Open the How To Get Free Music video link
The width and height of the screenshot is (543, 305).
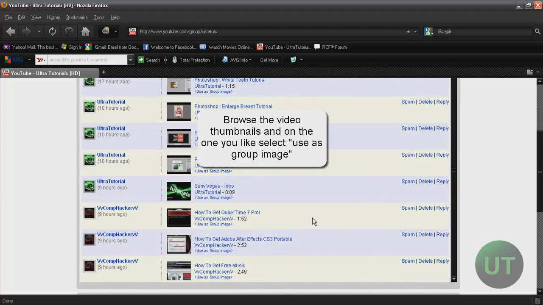(220, 266)
